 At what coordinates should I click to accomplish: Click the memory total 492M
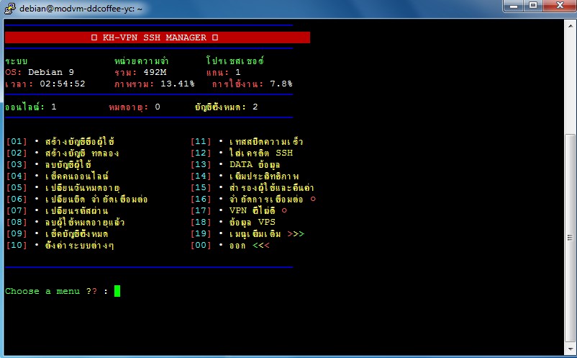point(155,72)
